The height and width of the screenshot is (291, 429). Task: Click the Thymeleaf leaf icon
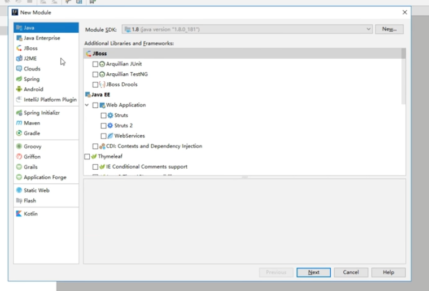pyautogui.click(x=94, y=157)
